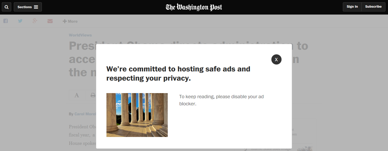The height and width of the screenshot is (151, 388).
Task: Share using the Google Plus icon
Action: [35, 21]
